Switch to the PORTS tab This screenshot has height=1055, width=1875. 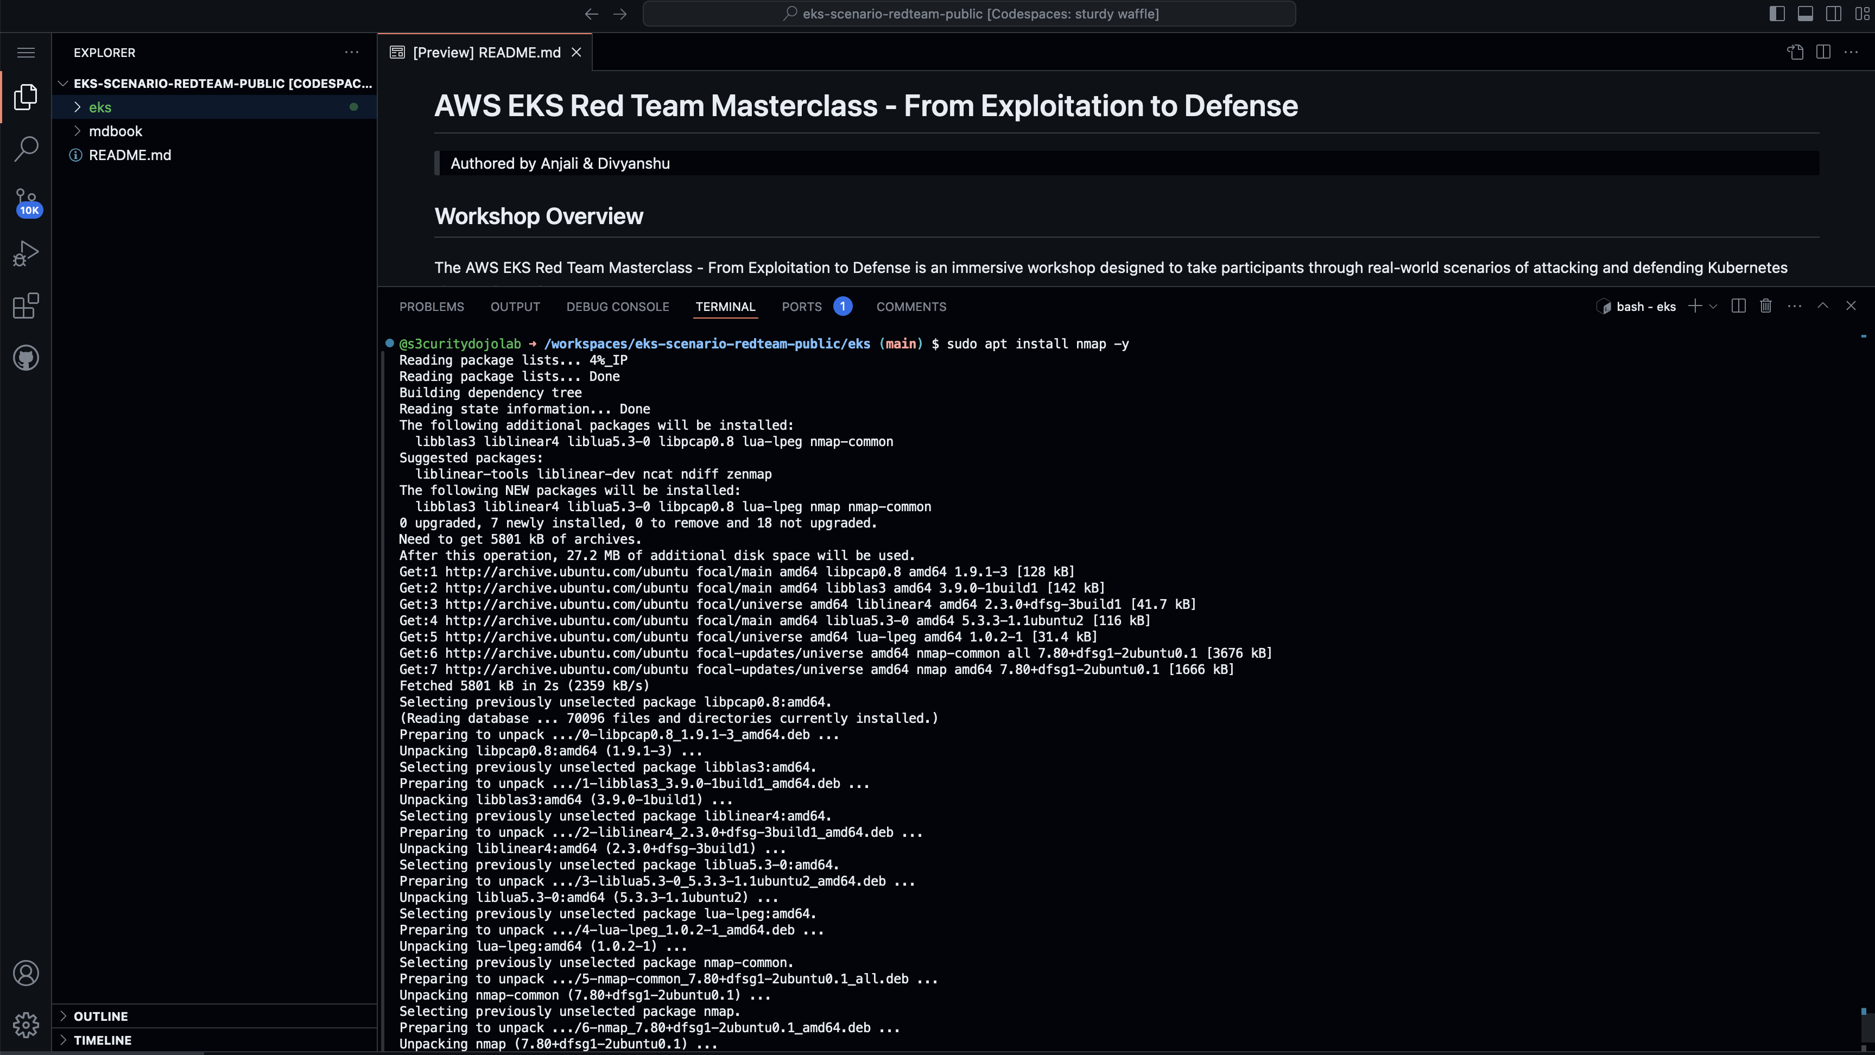click(x=801, y=306)
